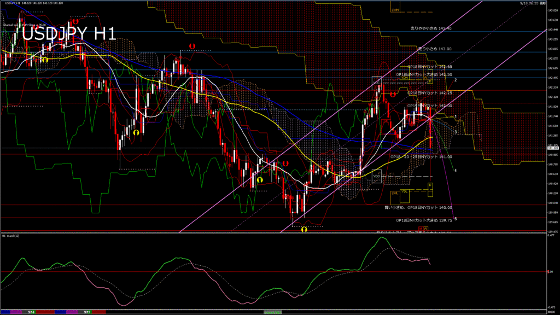Image resolution: width=560 pixels, height=315 pixels.
Task: Click wave number 5 forecast label
Action: point(456,219)
